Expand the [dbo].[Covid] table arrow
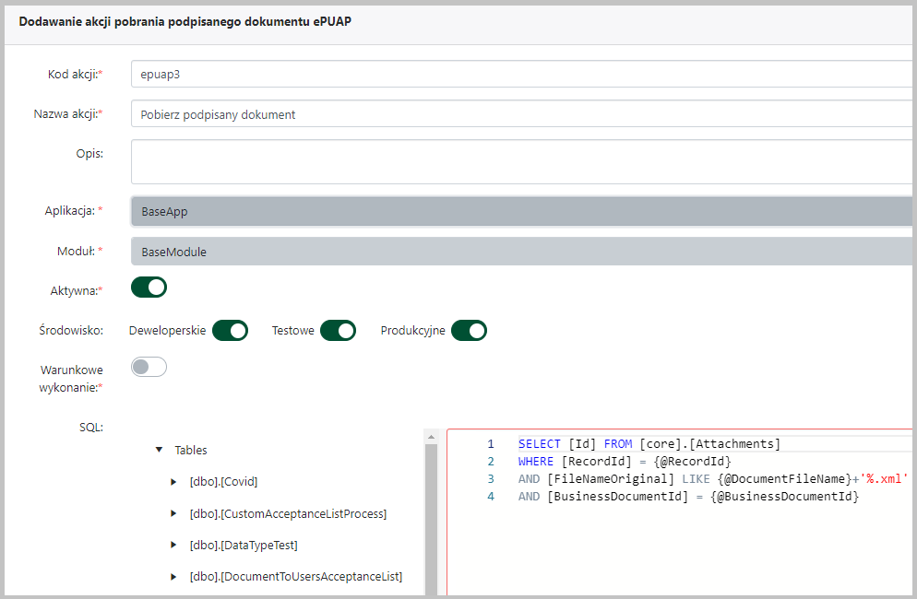917x599 pixels. click(x=173, y=482)
